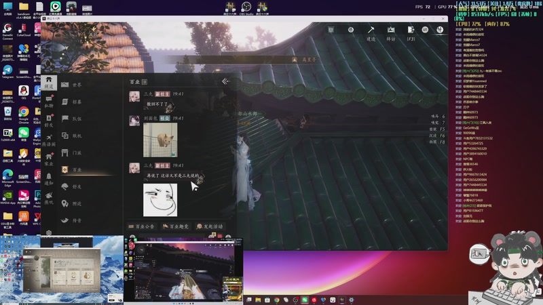Viewport: 543px width, 305px height.
Task: Open NVIDIA App desktop shortcut
Action: click(7, 197)
